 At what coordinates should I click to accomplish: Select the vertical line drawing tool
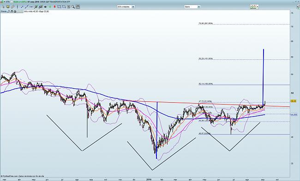pos(18,7)
